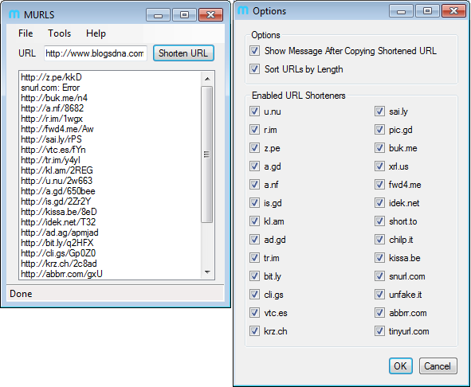This screenshot has height=387, width=471.
Task: Select the http://sai.ly/rPS result
Action: [51, 139]
